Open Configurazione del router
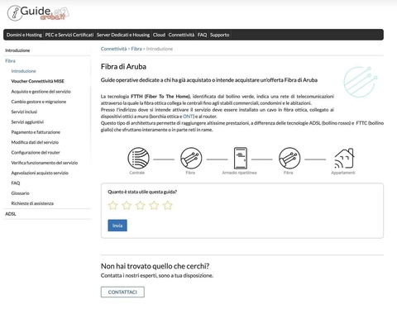 36,153
